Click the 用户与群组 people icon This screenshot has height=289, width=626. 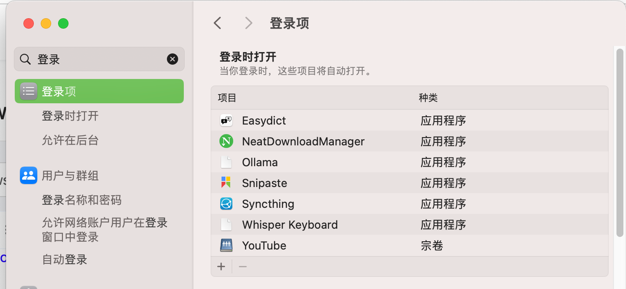pyautogui.click(x=29, y=176)
